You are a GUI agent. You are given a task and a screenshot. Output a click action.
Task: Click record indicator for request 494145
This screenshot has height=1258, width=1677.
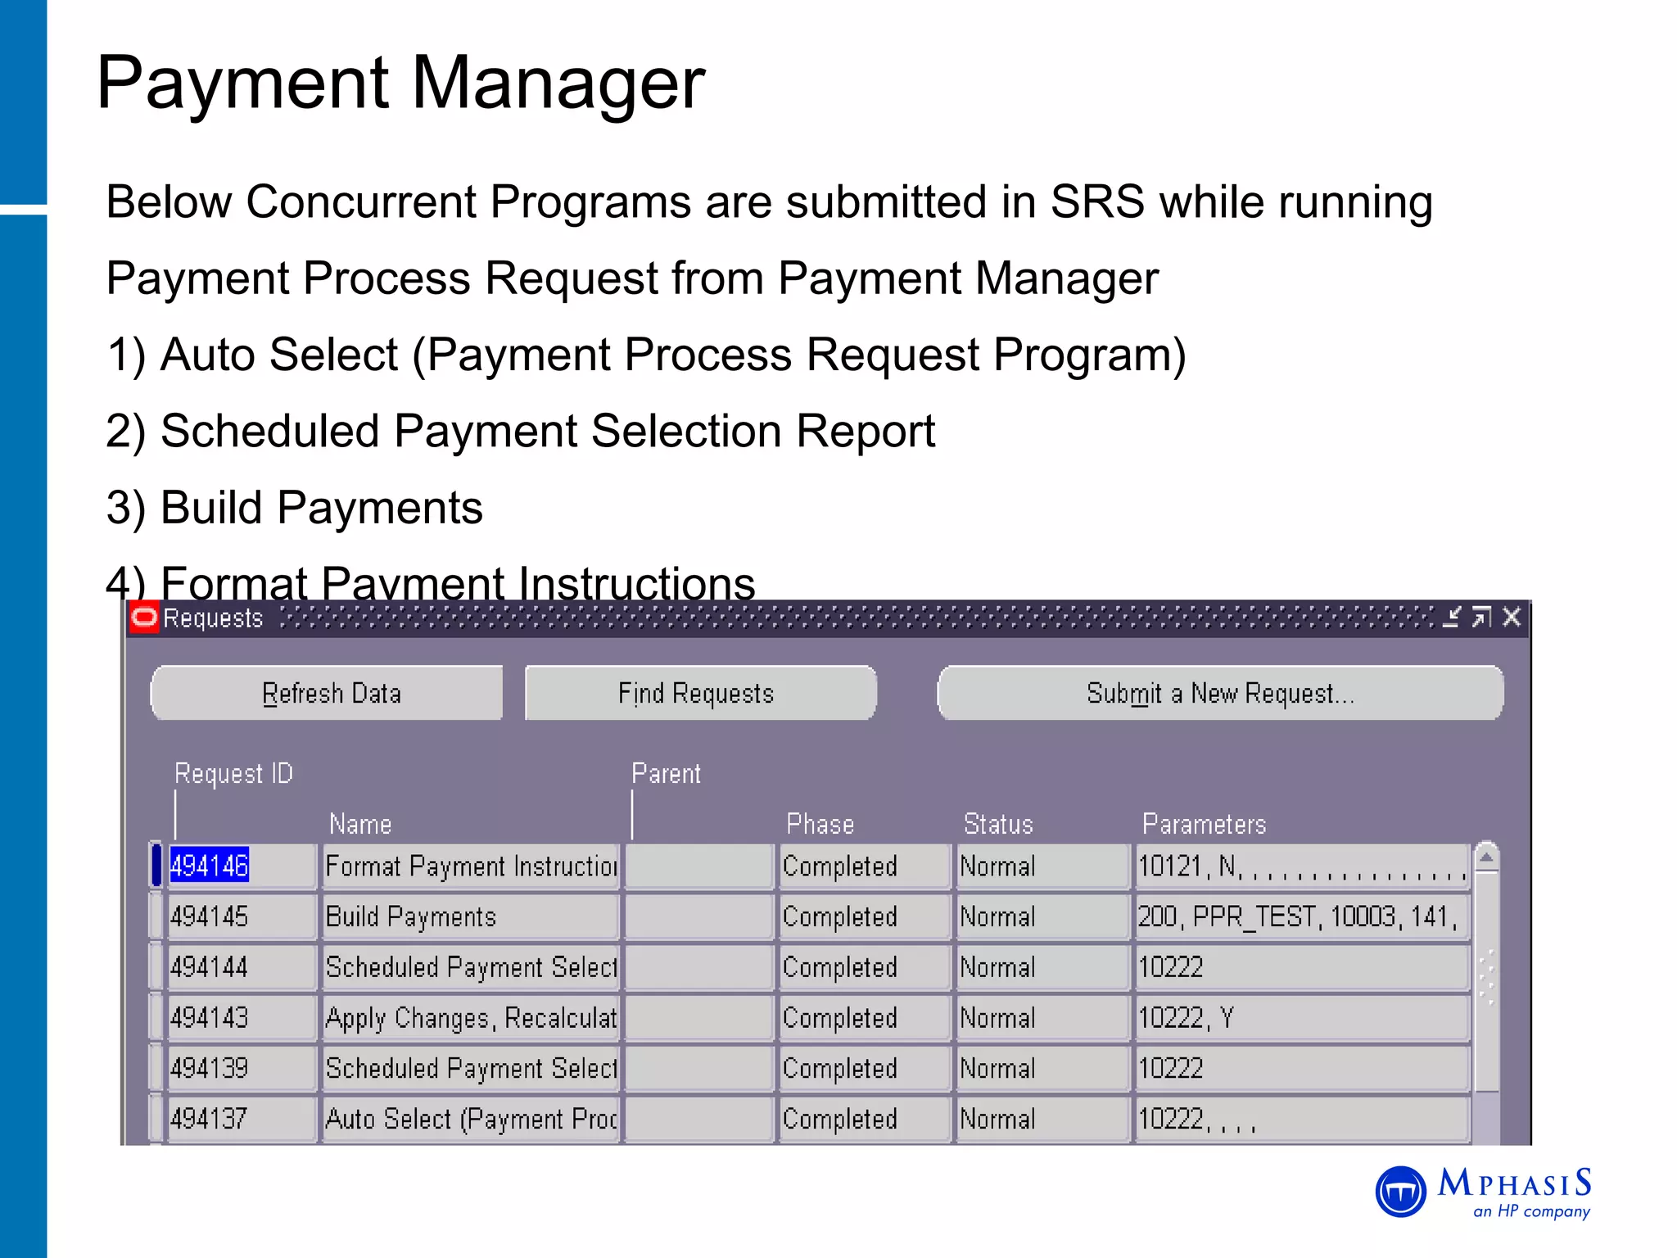point(156,916)
